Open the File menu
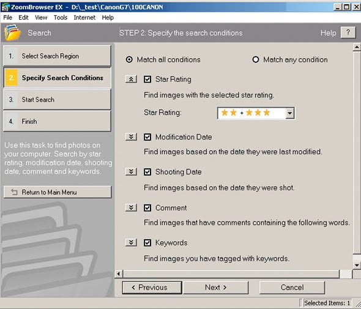Screen dimensions: 361x309 (7, 18)
